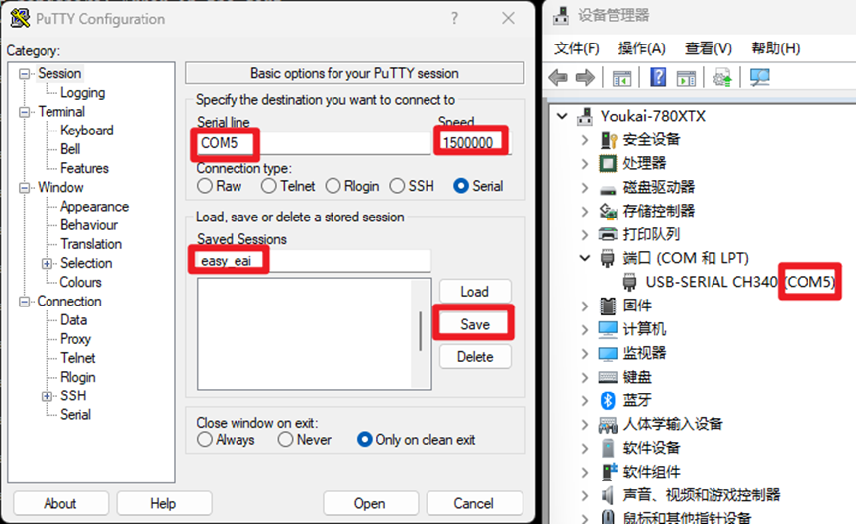Click the action pane toolbar icon beside Help icon
Image resolution: width=856 pixels, height=524 pixels.
(686, 78)
